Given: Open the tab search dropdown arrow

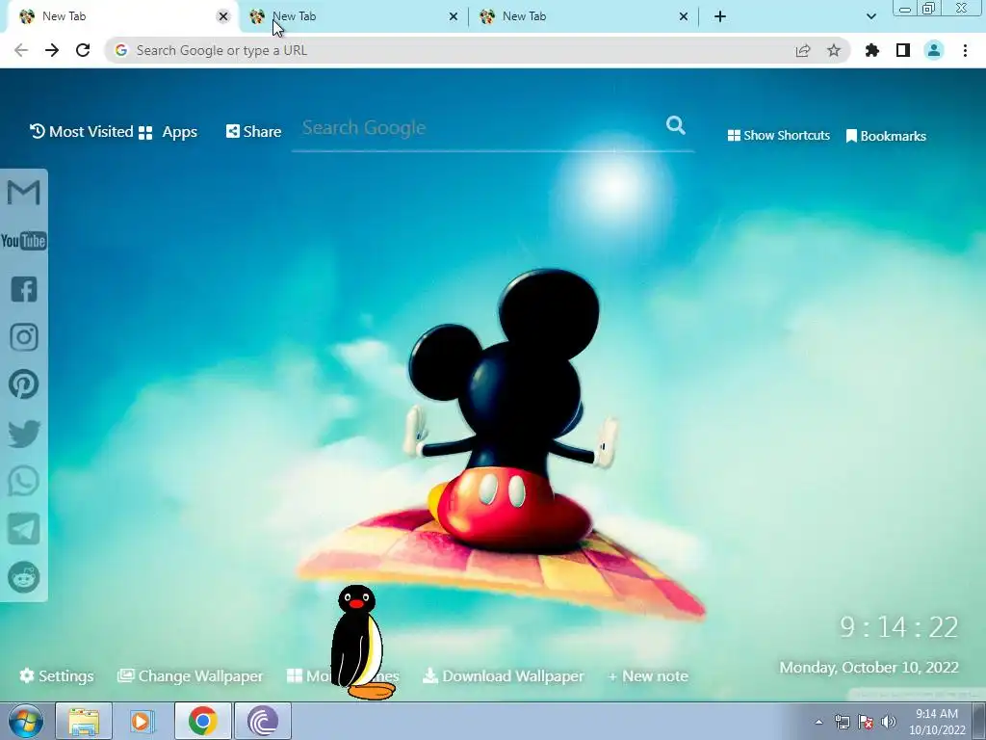Looking at the screenshot, I should pos(870,16).
